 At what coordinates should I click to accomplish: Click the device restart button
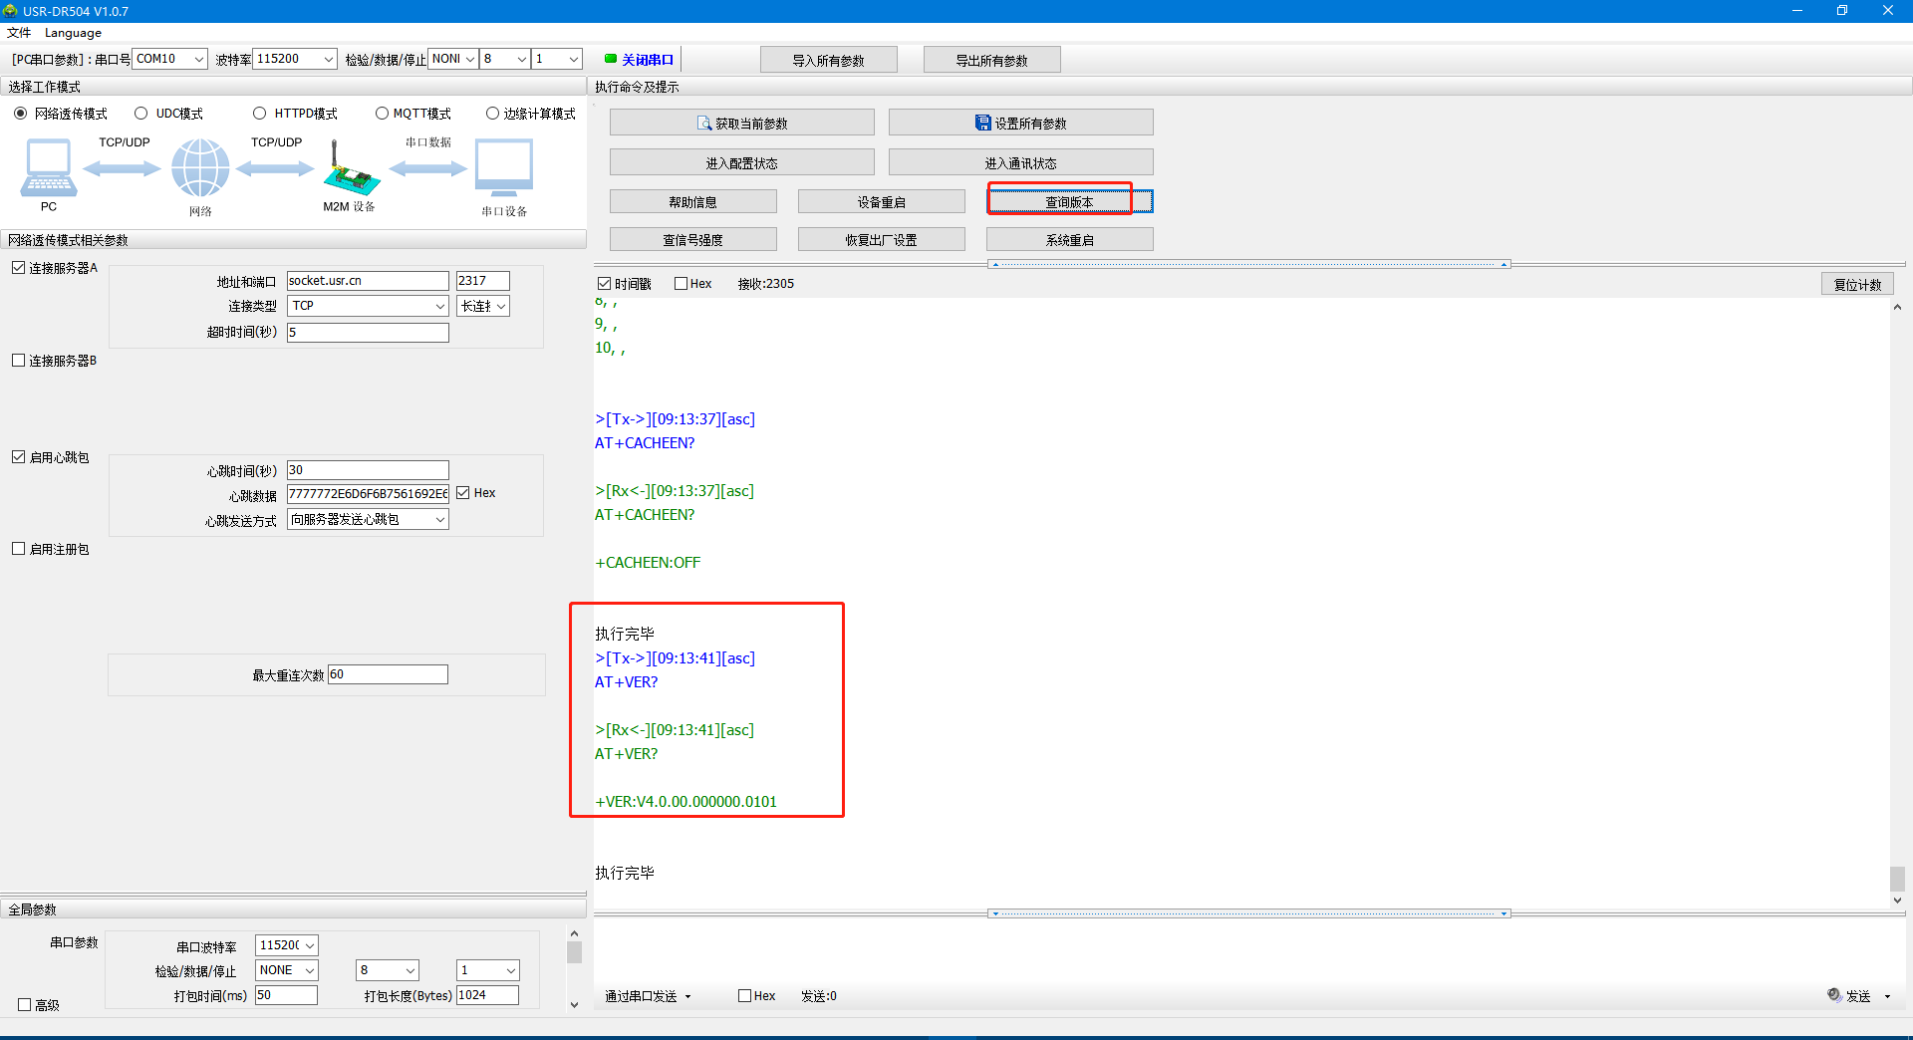pyautogui.click(x=881, y=202)
